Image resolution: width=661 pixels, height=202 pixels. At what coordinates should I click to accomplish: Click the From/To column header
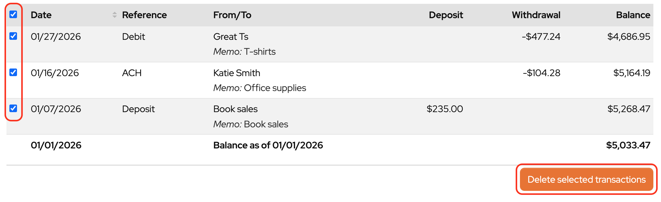232,15
